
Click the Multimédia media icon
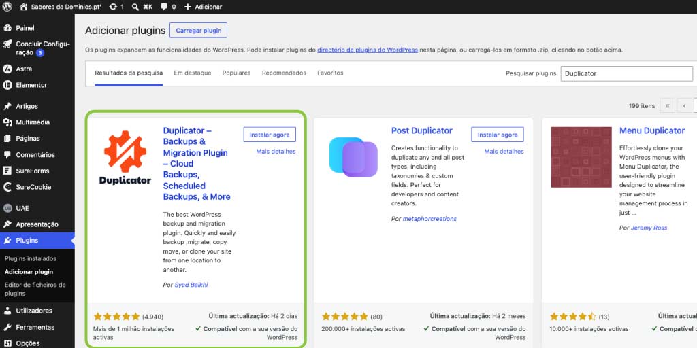click(x=7, y=122)
